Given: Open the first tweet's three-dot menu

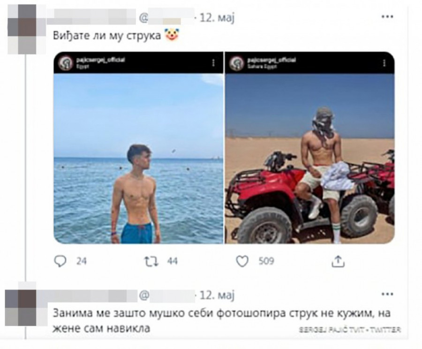Looking at the screenshot, I should [387, 17].
